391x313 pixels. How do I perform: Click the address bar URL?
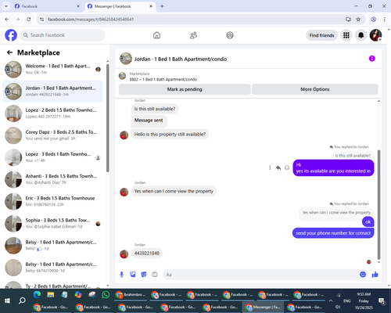coord(91,20)
